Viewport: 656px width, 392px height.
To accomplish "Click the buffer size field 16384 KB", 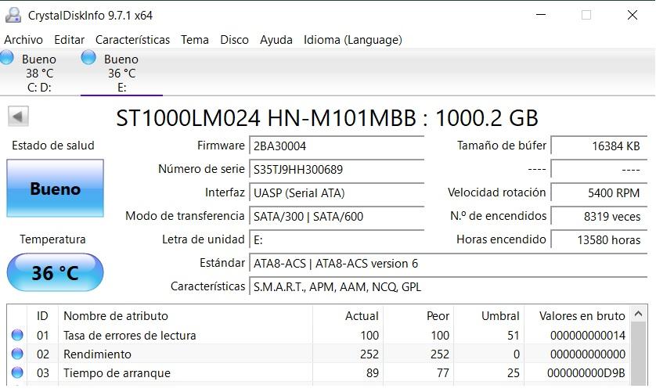I will tap(599, 146).
